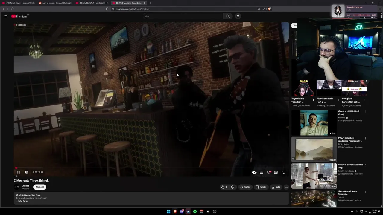This screenshot has height=215, width=383.
Task: Mute the video volume speaker icon
Action: [x=26, y=172]
